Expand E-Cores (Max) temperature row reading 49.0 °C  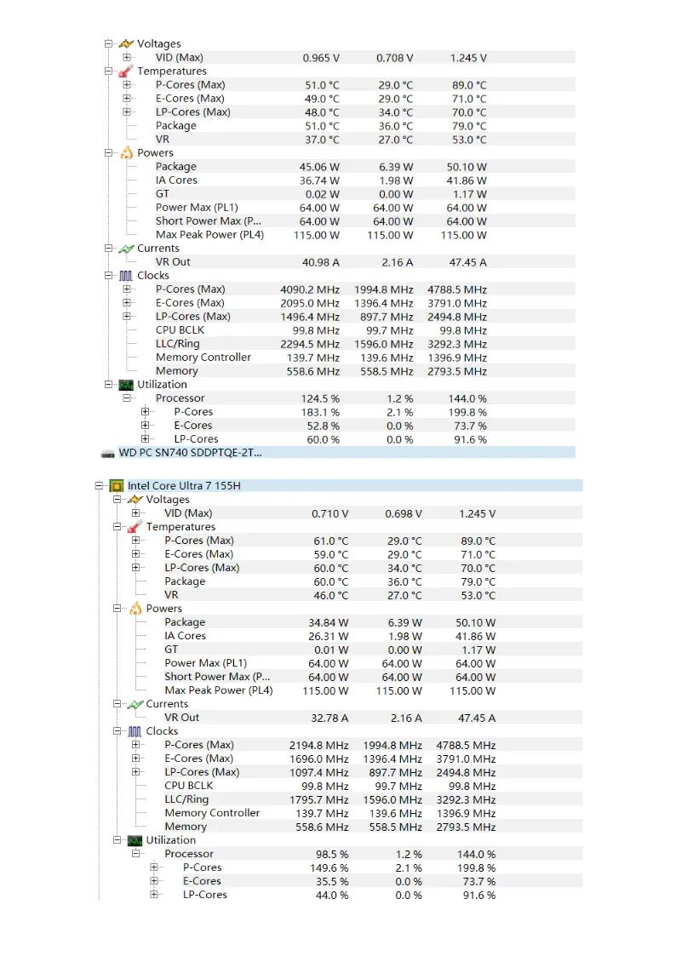click(127, 98)
